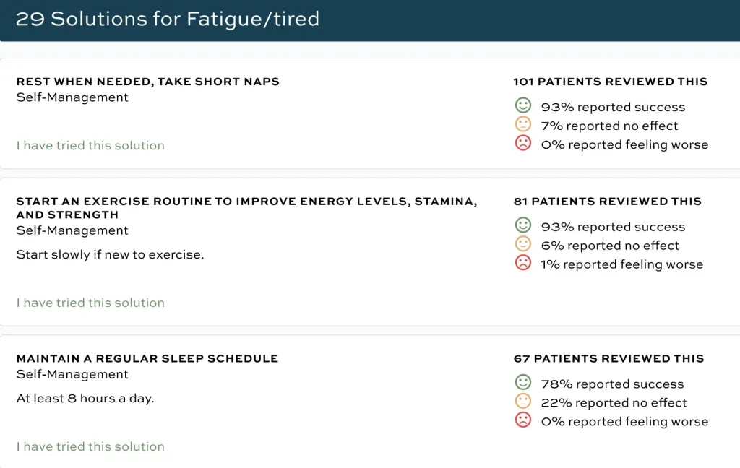Click red frown face in exercise routine card

522,264
